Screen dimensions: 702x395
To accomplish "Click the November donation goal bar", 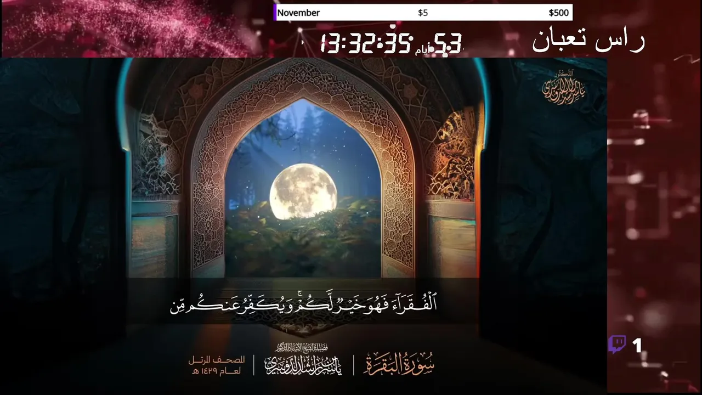I will tap(423, 13).
